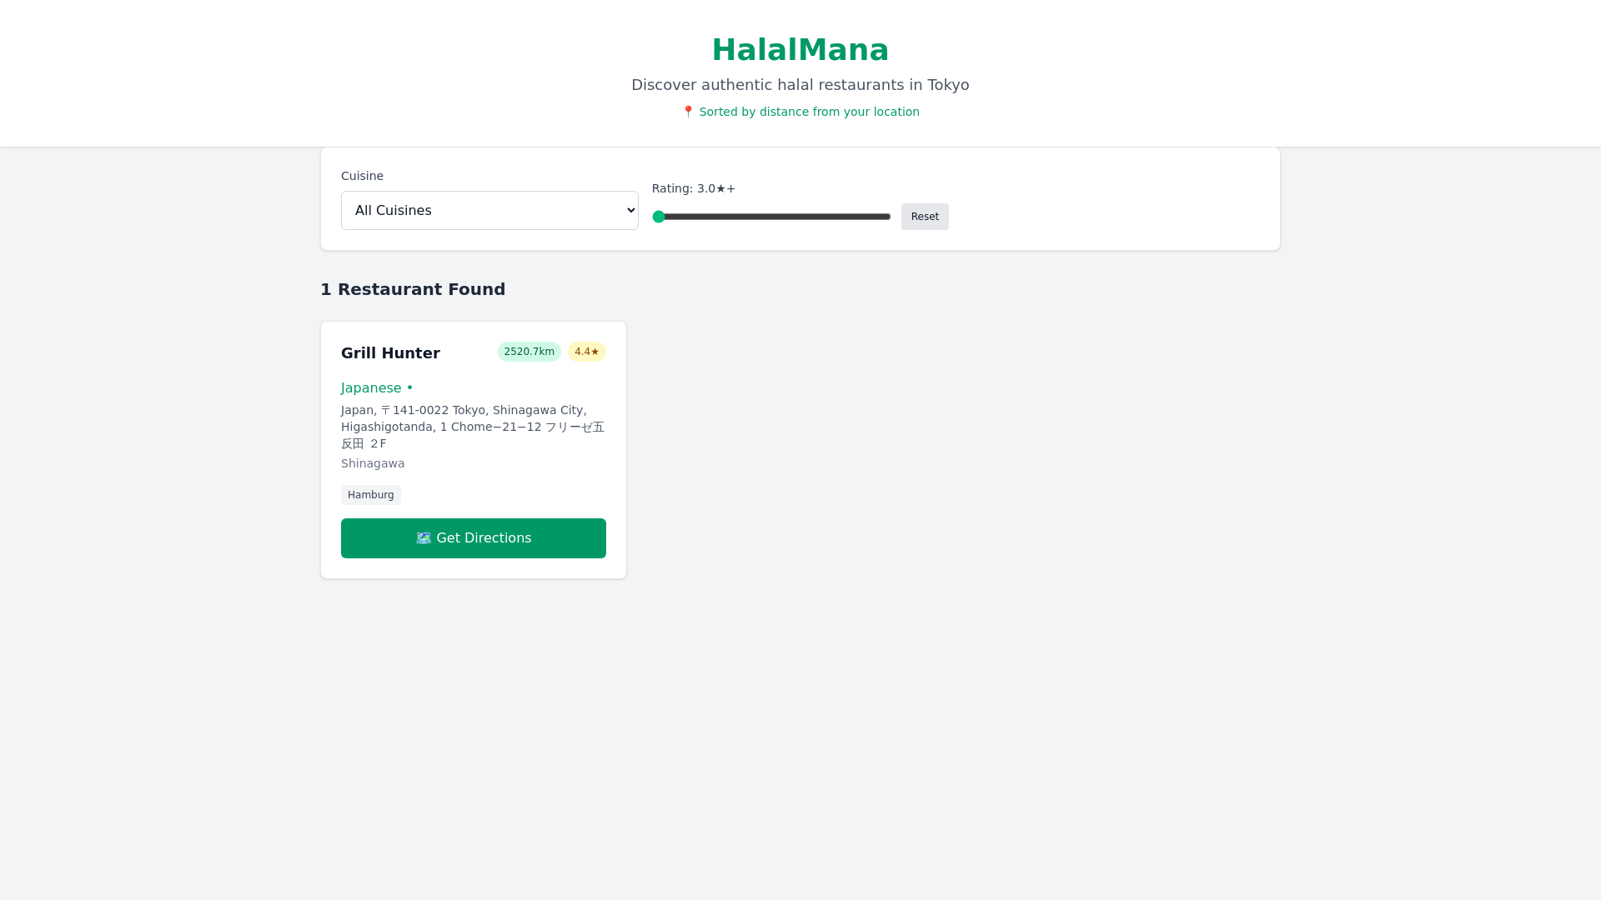This screenshot has height=900, width=1601.
Task: Click the Shinagawa area label
Action: coord(373,463)
